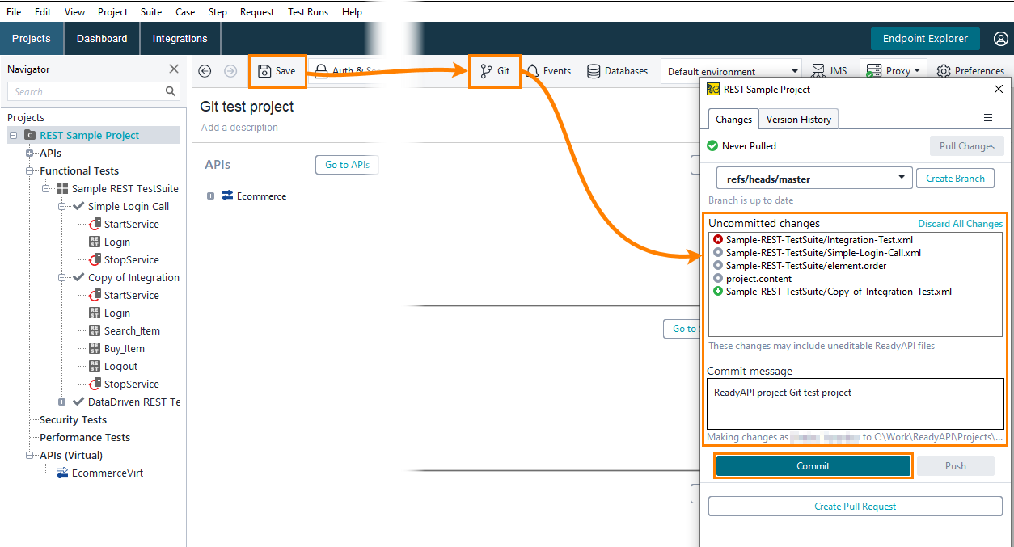The image size is (1014, 547).
Task: Open the user account icon top right
Action: tap(1001, 38)
